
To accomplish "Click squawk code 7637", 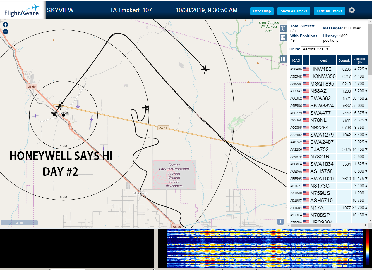I will click(x=347, y=106).
